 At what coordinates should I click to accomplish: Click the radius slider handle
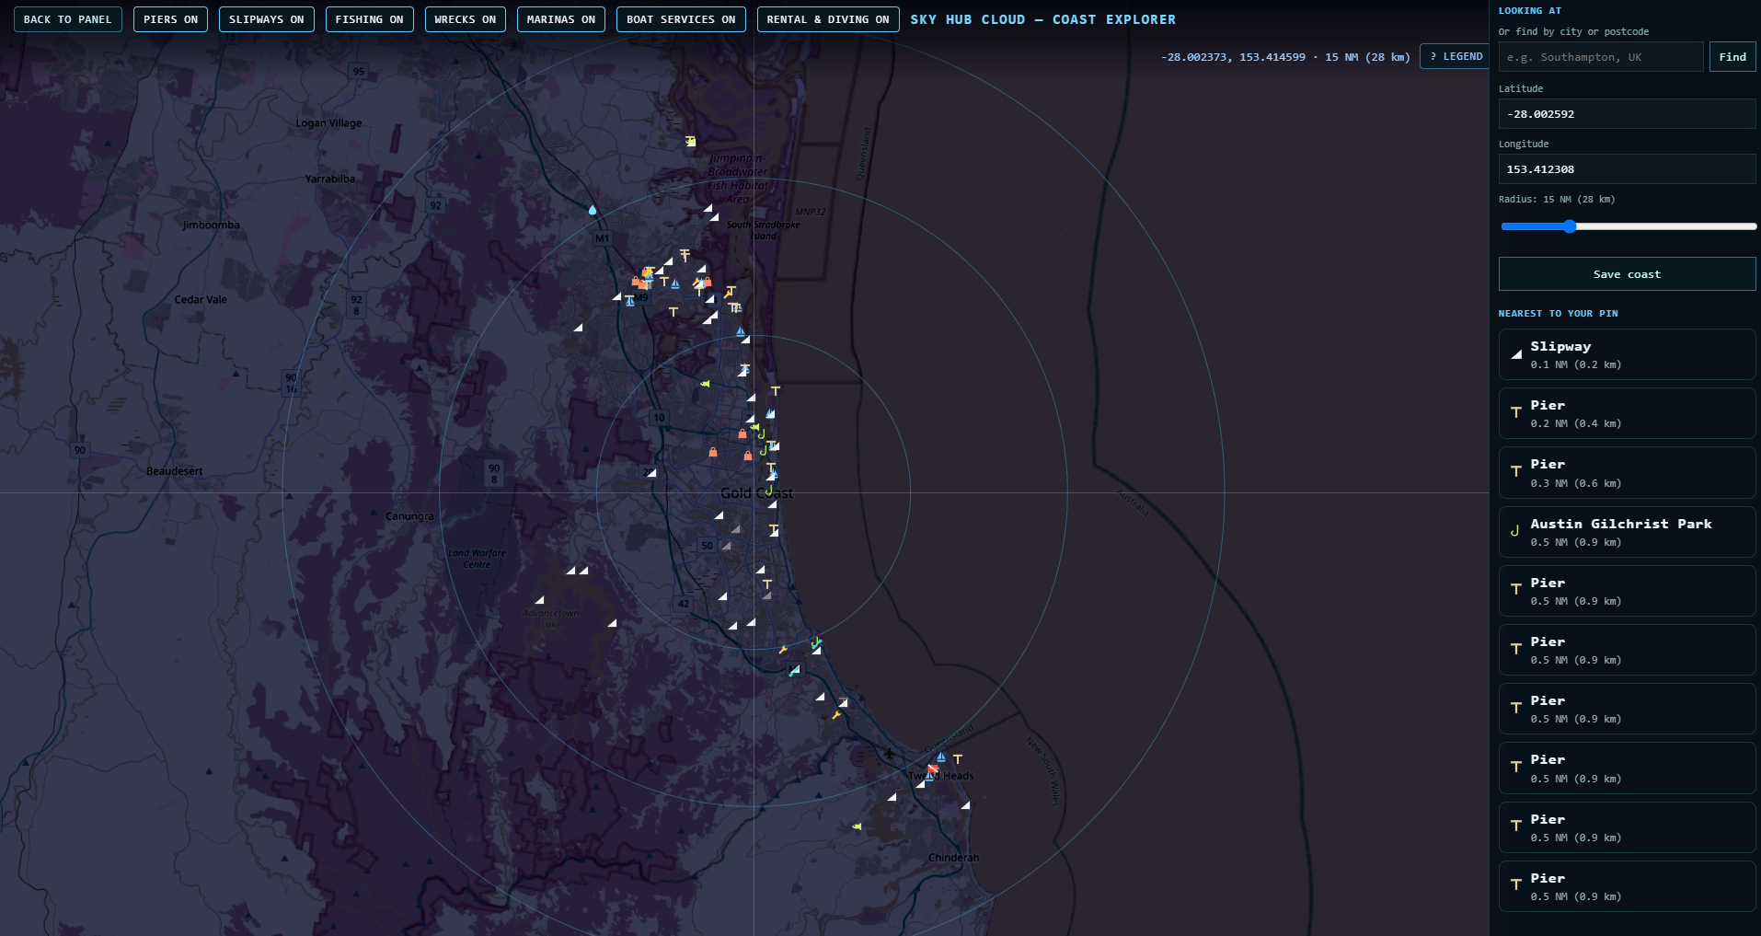point(1570,226)
